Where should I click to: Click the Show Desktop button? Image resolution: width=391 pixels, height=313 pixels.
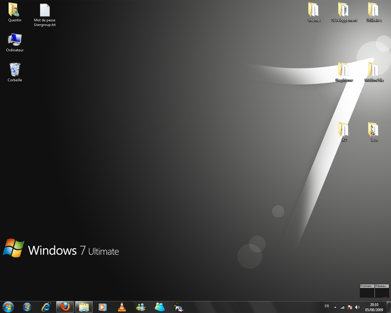(x=389, y=307)
